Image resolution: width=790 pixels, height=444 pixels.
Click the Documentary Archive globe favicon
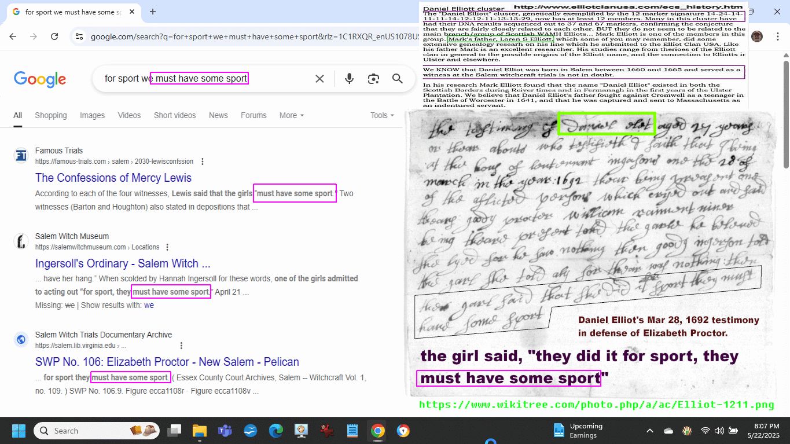pos(21,339)
